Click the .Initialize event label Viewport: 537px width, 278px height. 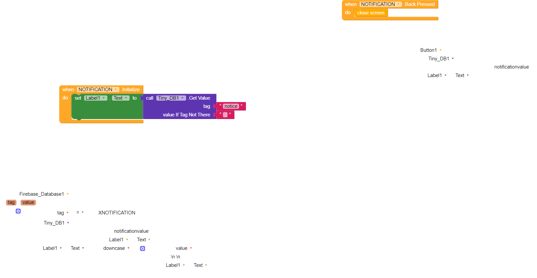pyautogui.click(x=130, y=89)
